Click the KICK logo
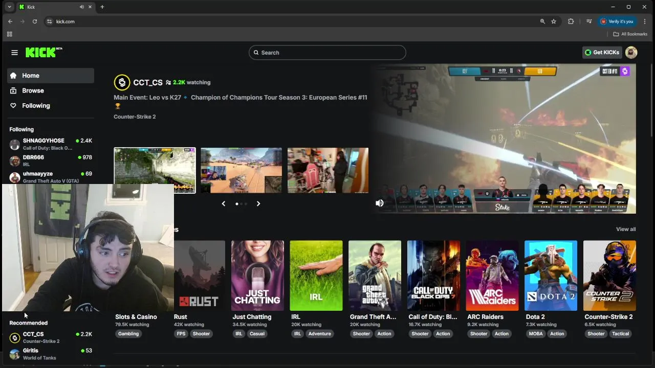This screenshot has height=368, width=655. coord(43,52)
